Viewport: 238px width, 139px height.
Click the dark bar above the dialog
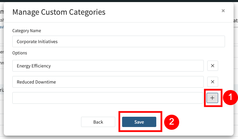pyautogui.click(x=119, y=1)
